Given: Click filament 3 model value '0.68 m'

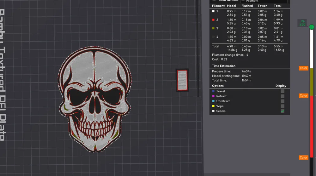Looking at the screenshot, I should click(x=232, y=28).
